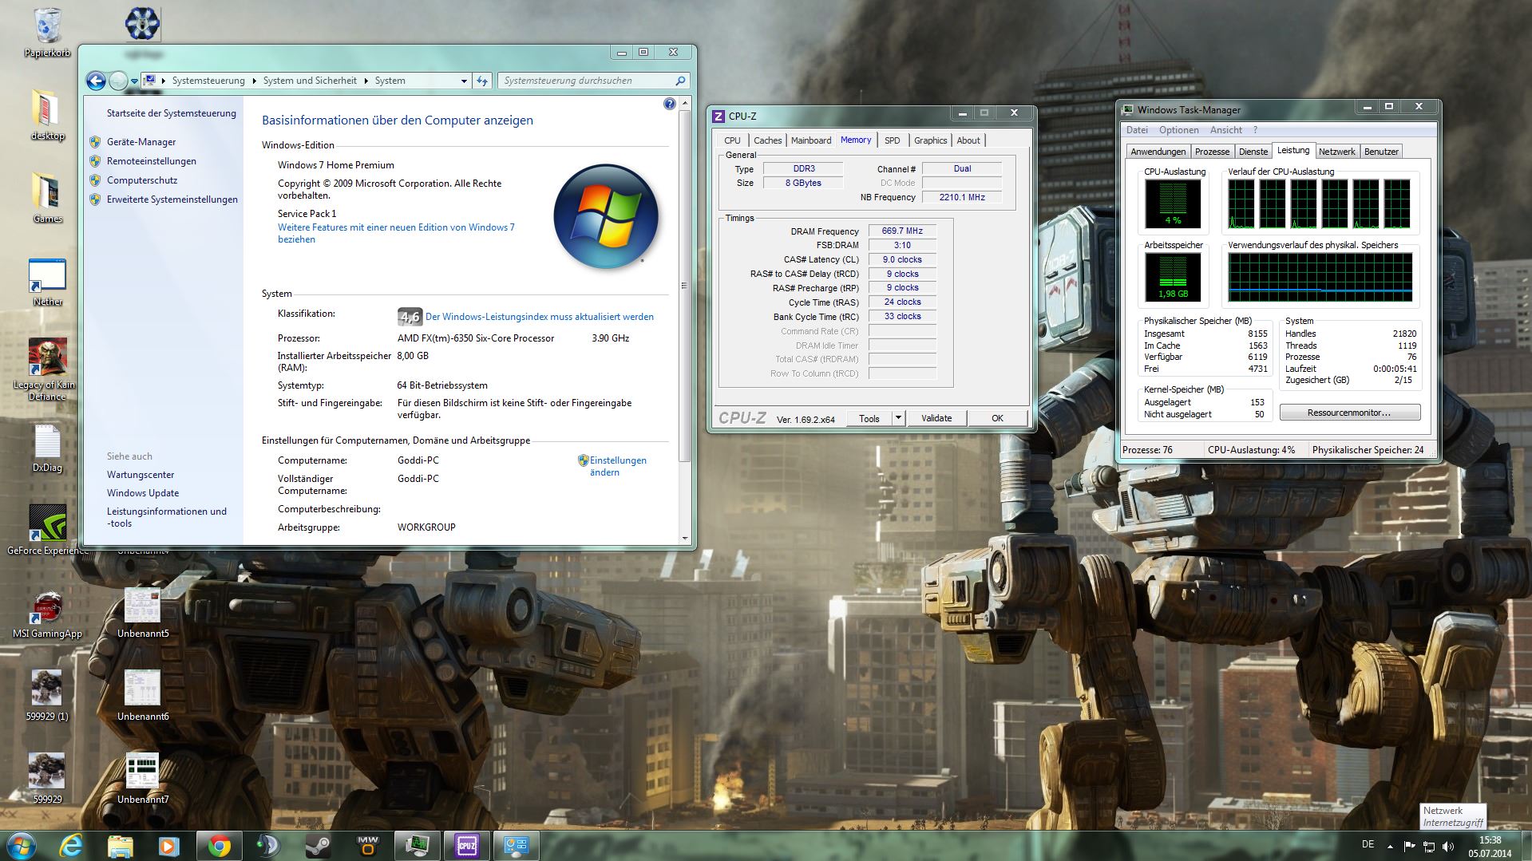This screenshot has width=1532, height=861.
Task: Click the System window scrollbar down arrow
Action: click(684, 539)
